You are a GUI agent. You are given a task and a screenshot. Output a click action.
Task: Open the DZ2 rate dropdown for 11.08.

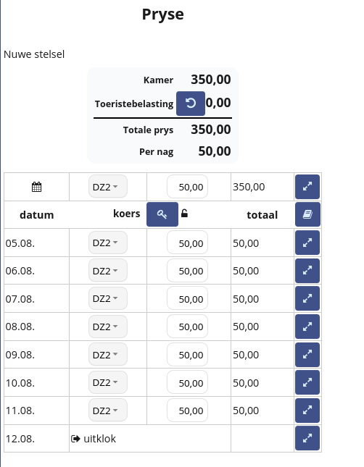pos(108,411)
